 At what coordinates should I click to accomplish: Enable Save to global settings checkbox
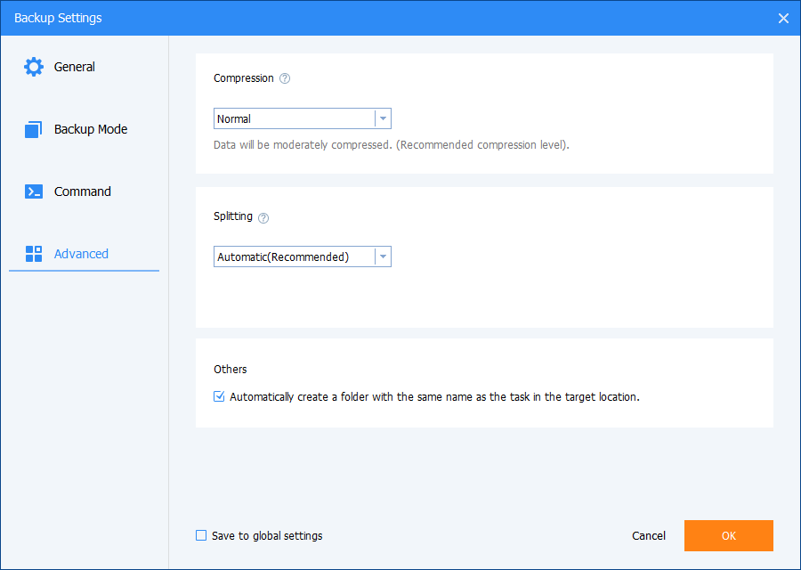[x=201, y=535]
